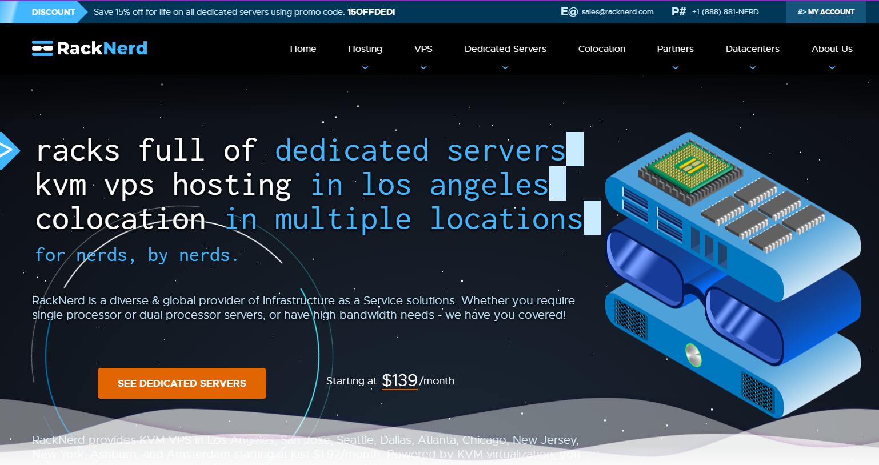Open the Hosting menu
Screen dimensions: 879x465
365,49
